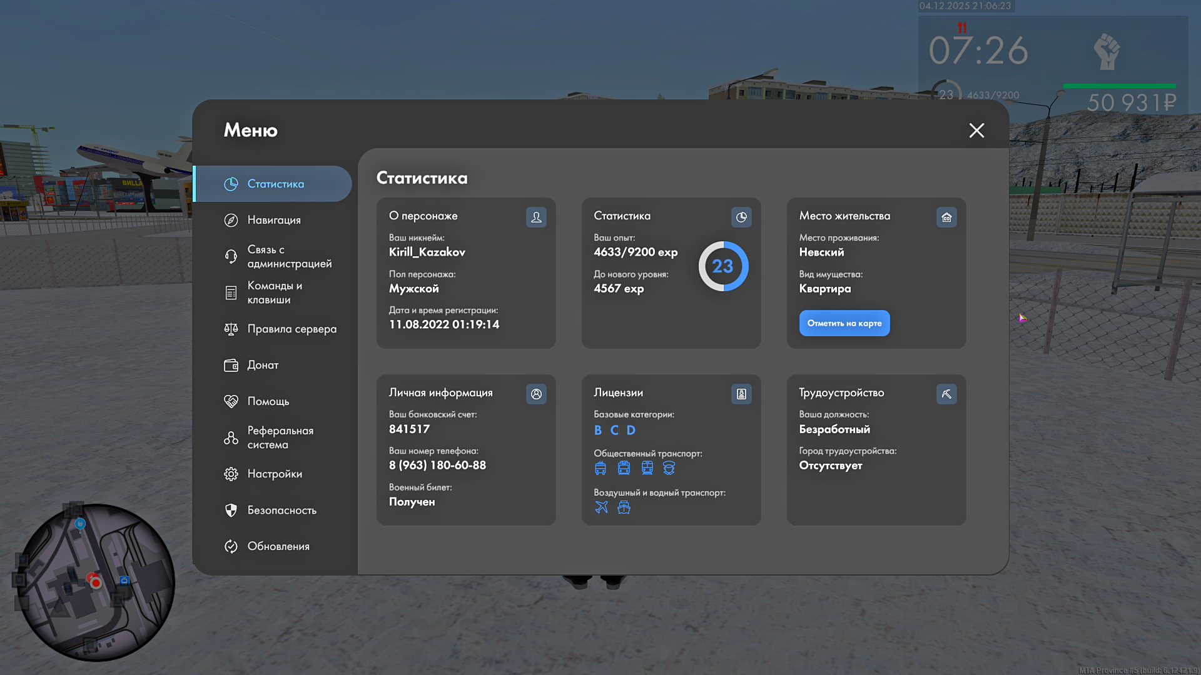Click the license document icon in Лицензии card
Viewport: 1201px width, 675px height.
(x=741, y=394)
